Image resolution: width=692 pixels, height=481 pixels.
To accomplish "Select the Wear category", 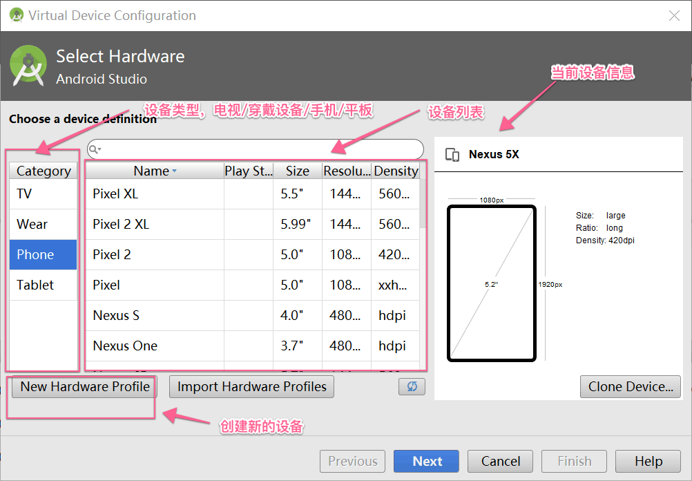I will pyautogui.click(x=44, y=225).
